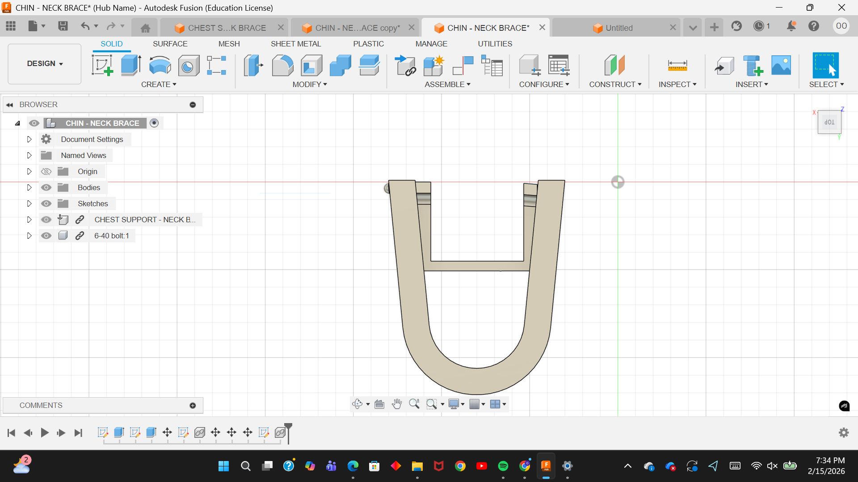Open Spotify from the taskbar
Screen dimensions: 858x482
pyautogui.click(x=503, y=466)
